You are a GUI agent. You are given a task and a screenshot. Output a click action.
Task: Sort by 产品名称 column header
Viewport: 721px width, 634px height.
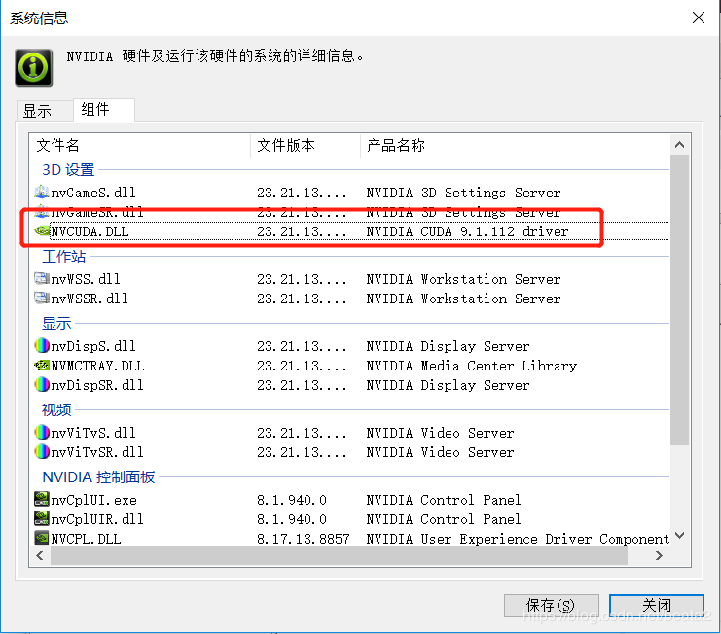click(x=515, y=145)
